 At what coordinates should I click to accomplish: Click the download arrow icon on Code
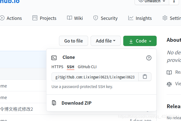point(131,41)
